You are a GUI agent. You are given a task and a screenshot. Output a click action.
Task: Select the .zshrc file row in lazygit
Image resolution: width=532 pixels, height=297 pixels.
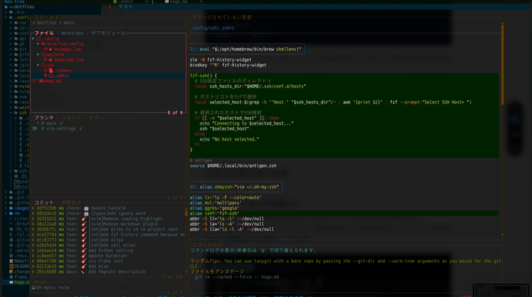108,76
